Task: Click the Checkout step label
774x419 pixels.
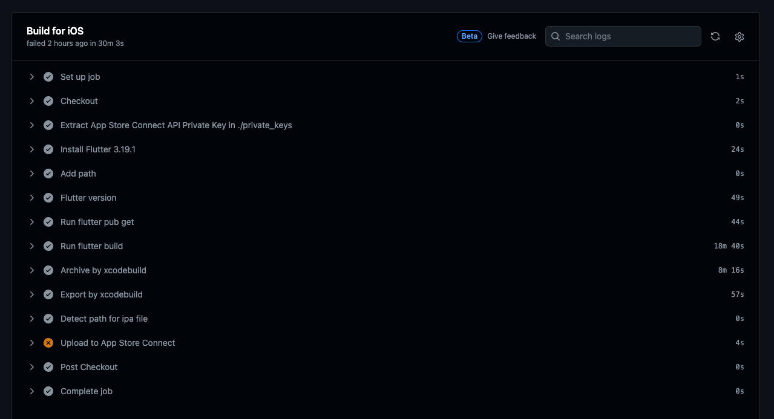Action: point(79,101)
